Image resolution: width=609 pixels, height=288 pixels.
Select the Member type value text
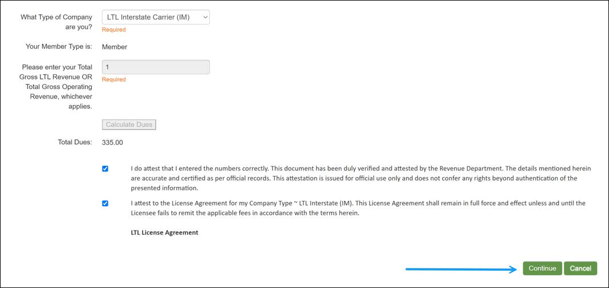click(x=114, y=47)
